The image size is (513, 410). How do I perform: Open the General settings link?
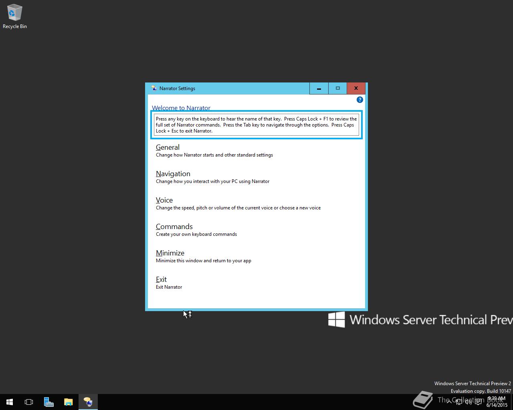168,147
